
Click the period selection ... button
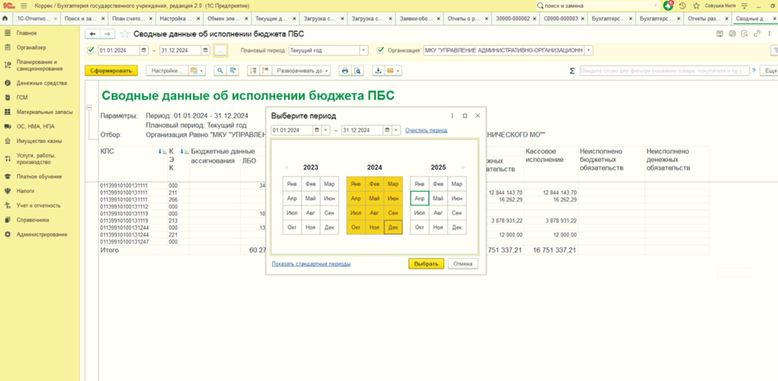click(221, 50)
